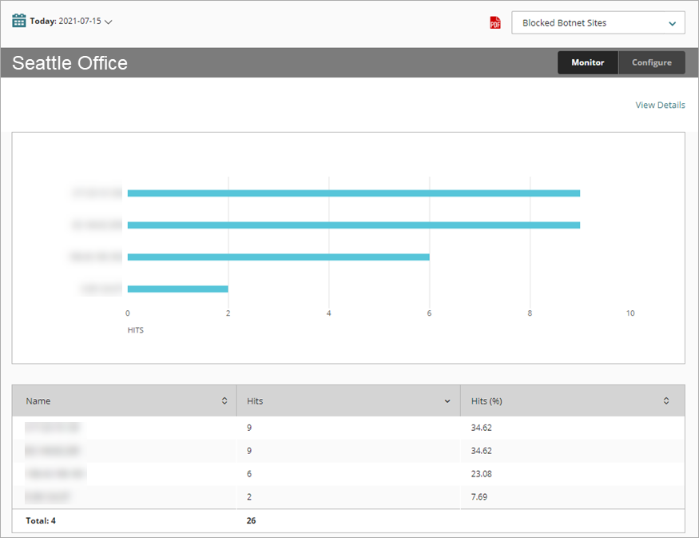Open the calendar date picker icon
Viewport: 699px width, 538px height.
(x=19, y=21)
